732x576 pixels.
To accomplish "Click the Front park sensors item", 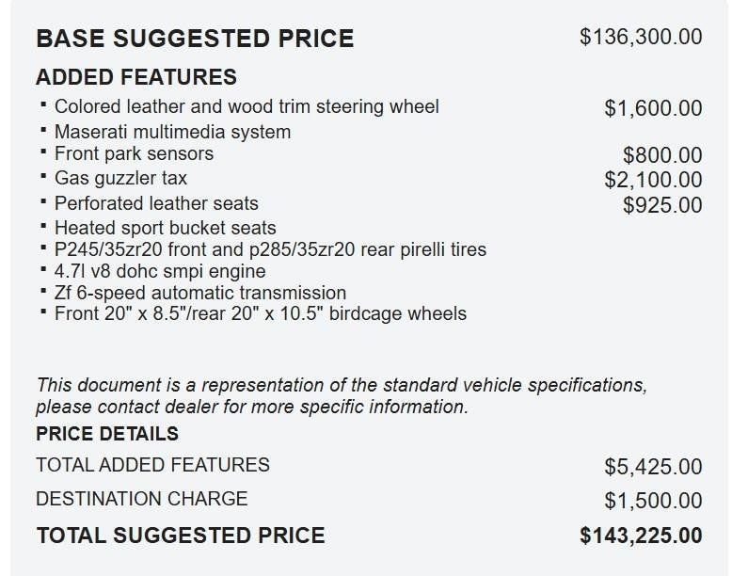I will (x=134, y=153).
